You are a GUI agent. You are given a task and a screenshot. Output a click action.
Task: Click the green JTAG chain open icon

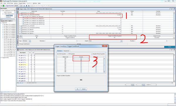click(4, 6)
